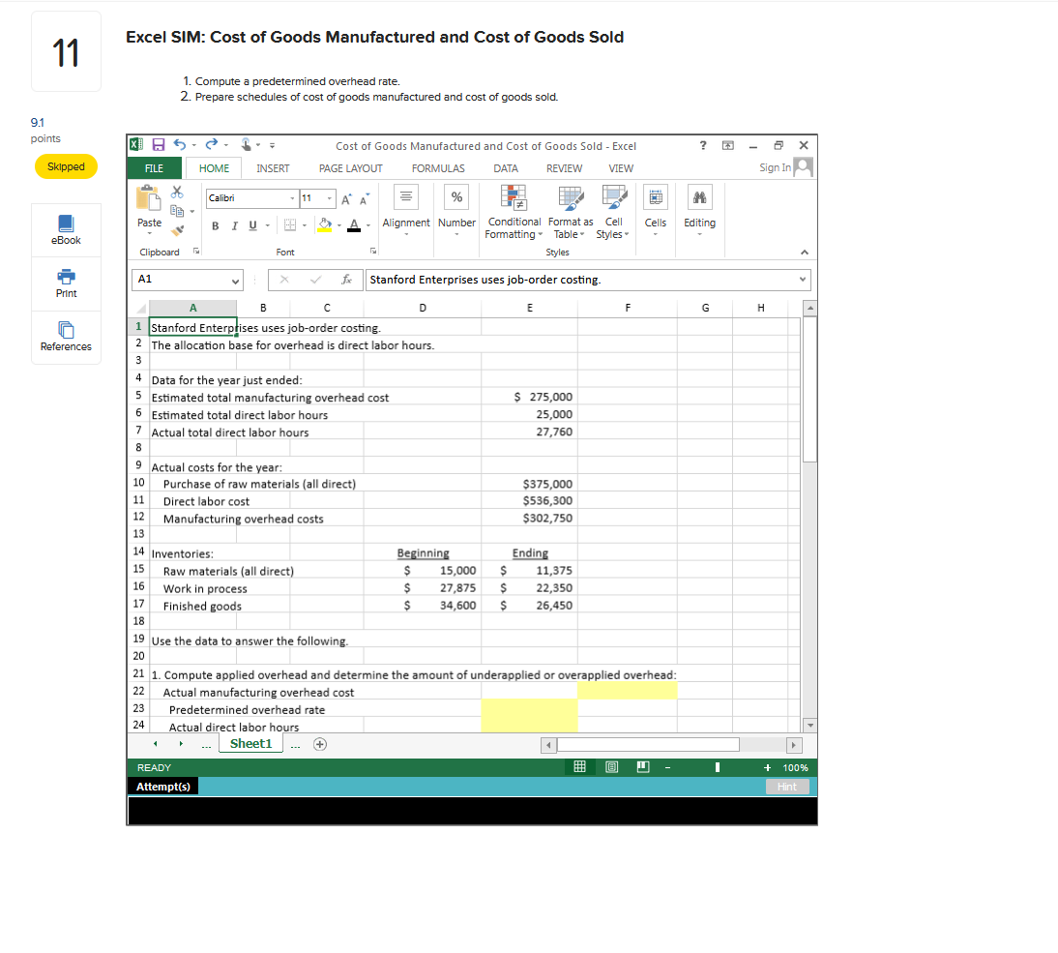Click the Save icon in quick access toolbar
This screenshot has height=953, width=1058.
click(x=159, y=144)
